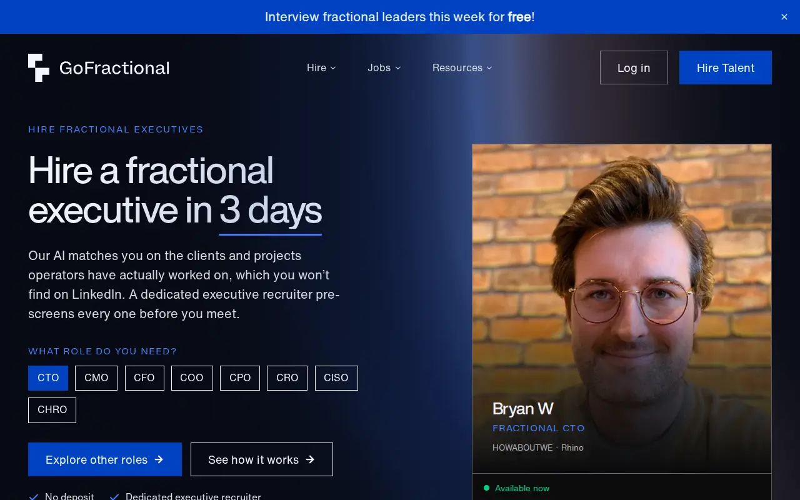Click Explore other roles button
Viewport: 800px width, 500px height.
(x=105, y=459)
